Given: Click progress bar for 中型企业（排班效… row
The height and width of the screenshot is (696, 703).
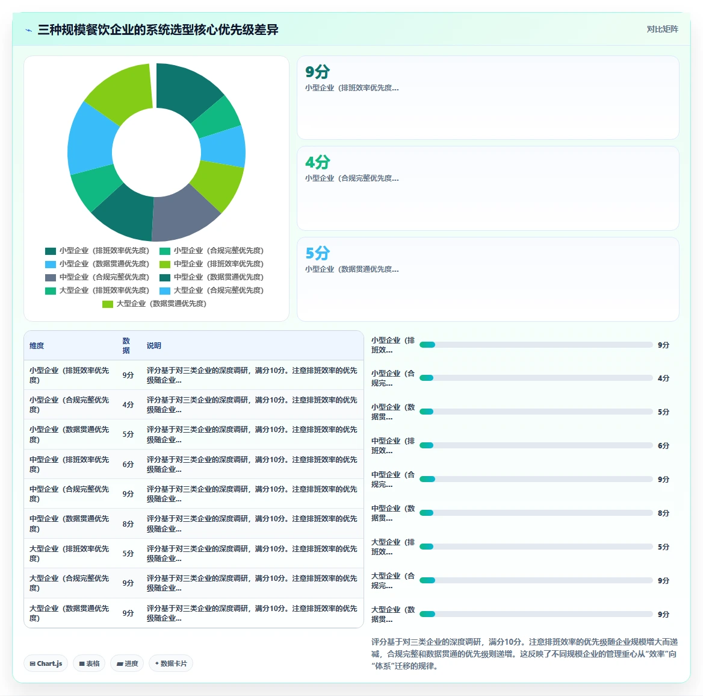Looking at the screenshot, I should tap(536, 445).
